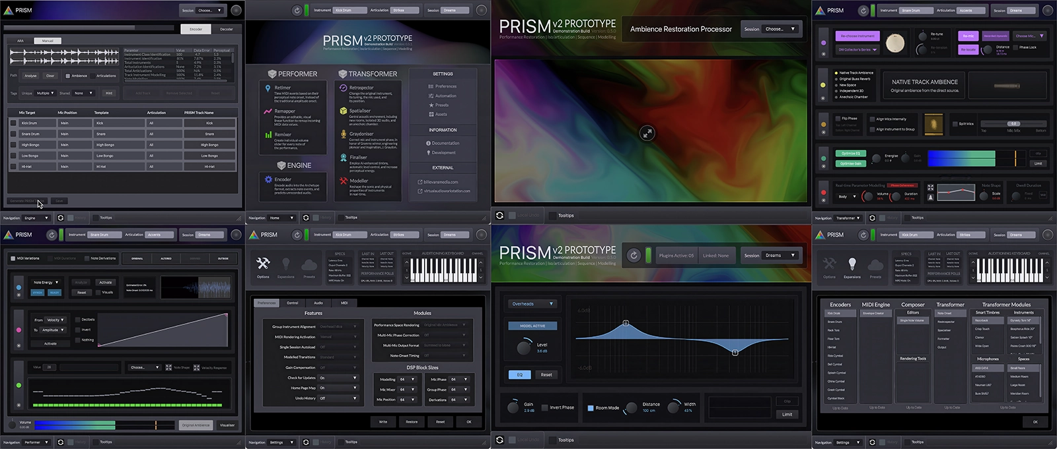
Task: Click upper EQ curve node handle
Action: [626, 323]
